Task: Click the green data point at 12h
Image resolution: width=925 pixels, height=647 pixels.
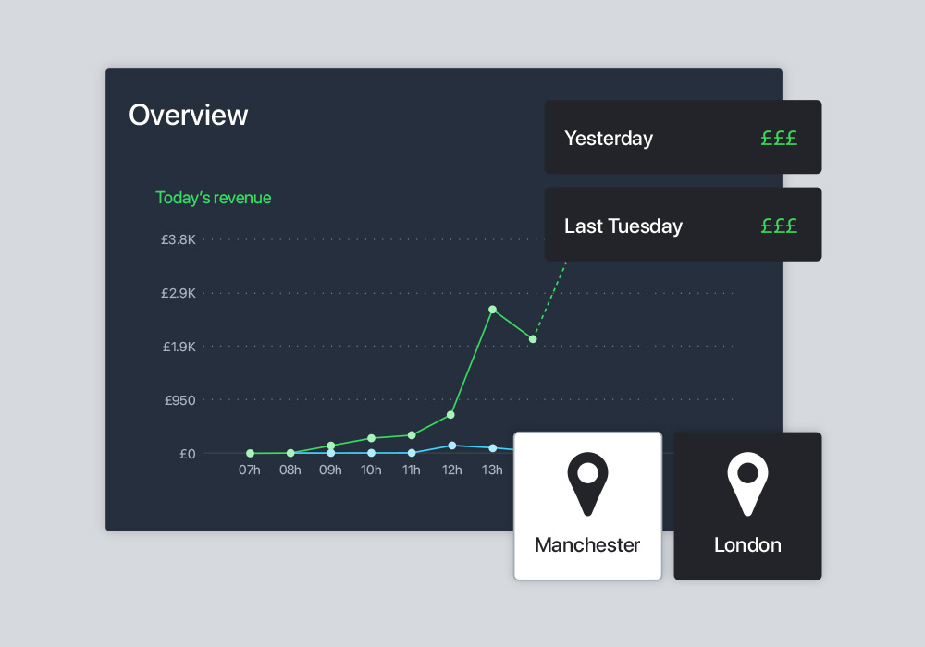Action: point(450,415)
